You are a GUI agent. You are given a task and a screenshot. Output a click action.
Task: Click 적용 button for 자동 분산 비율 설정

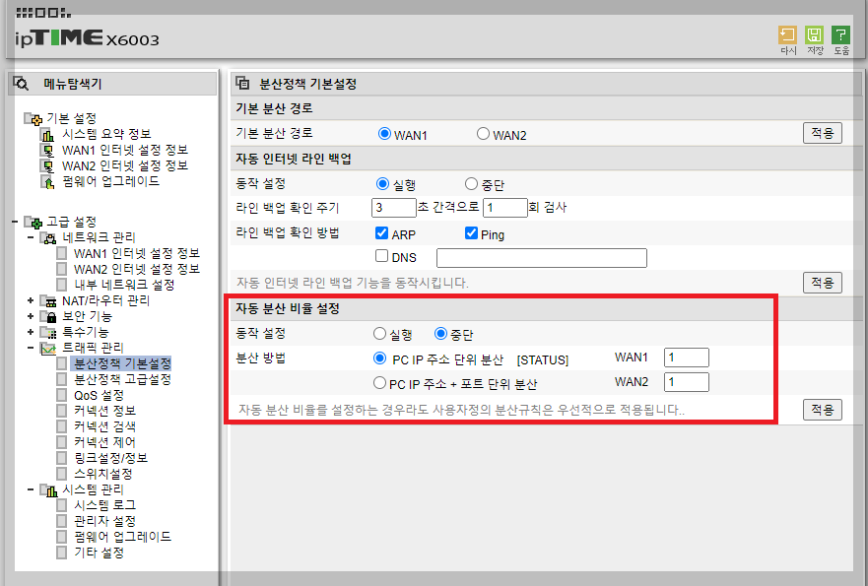pyautogui.click(x=822, y=410)
